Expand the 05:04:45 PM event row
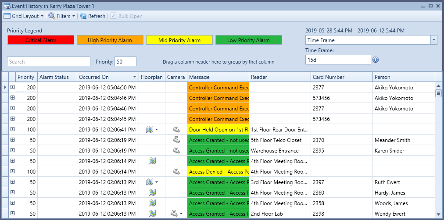 coord(12,119)
